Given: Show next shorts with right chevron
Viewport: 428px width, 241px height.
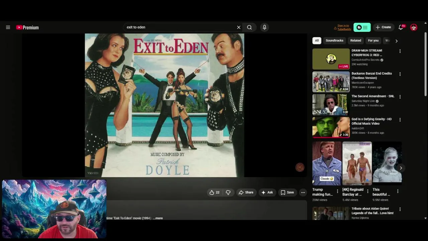Looking at the screenshot, I should pos(401,168).
